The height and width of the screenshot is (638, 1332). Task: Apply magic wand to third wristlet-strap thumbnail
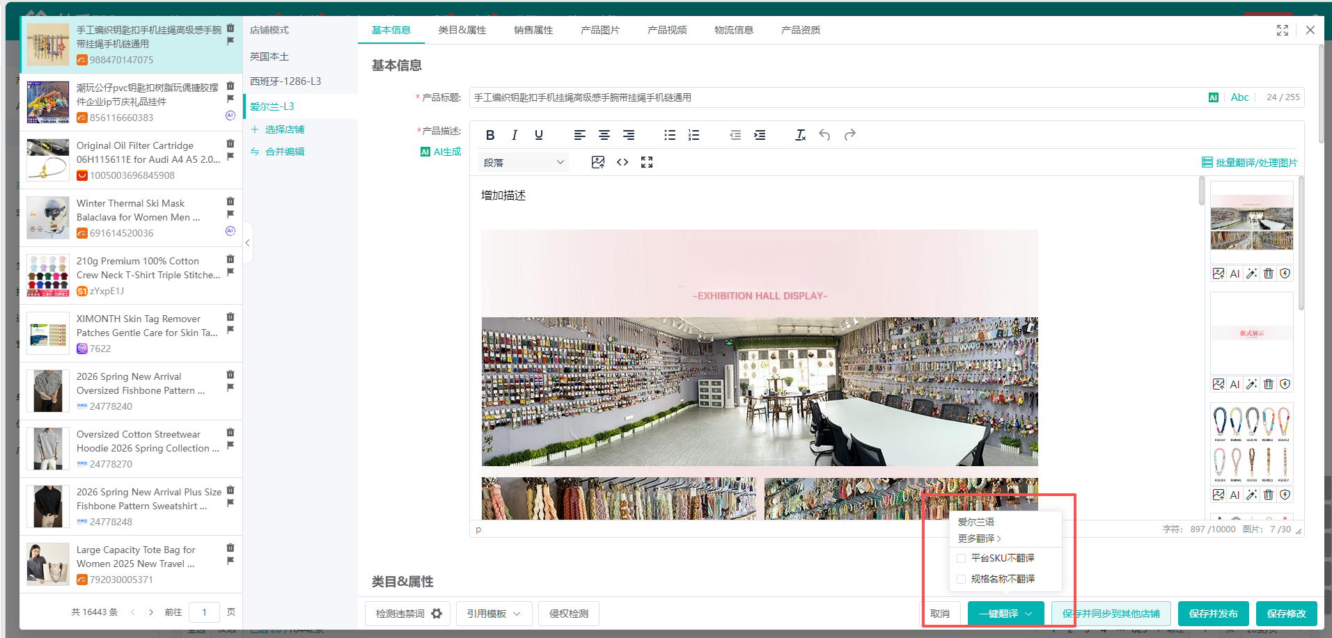pyautogui.click(x=1251, y=495)
